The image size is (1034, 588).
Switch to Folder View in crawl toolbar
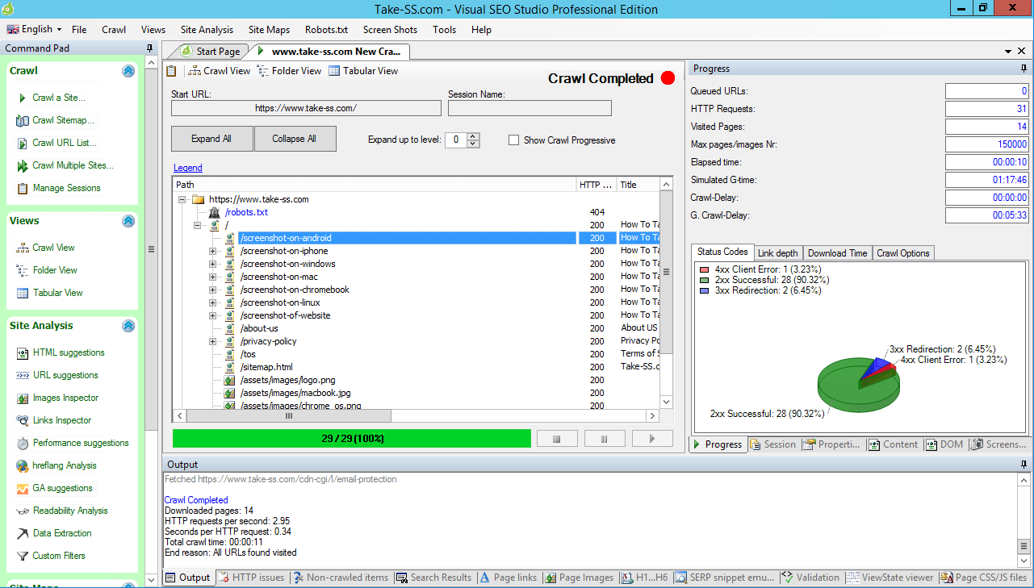289,71
